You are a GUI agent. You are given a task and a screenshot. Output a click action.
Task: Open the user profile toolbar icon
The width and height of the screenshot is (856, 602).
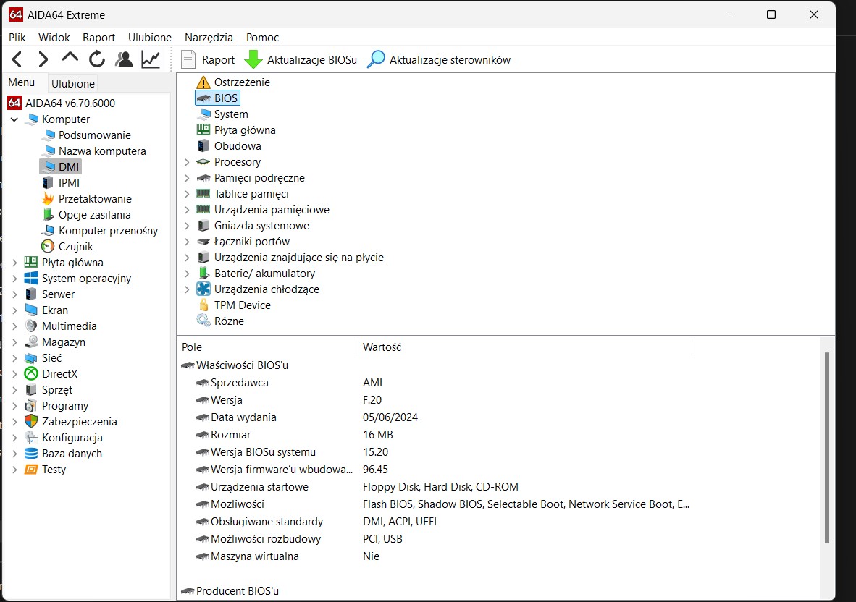[x=124, y=59]
